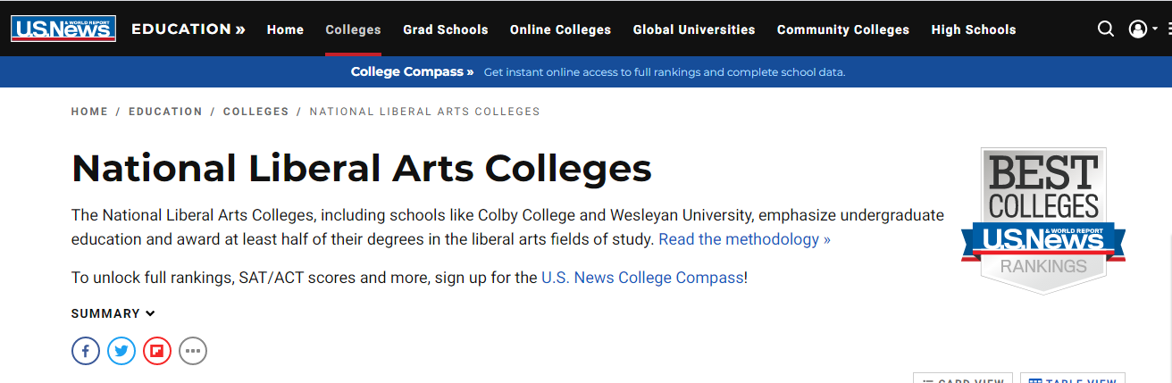Open the hamburger menu icon
Viewport: 1172px width, 383px height.
pos(1168,29)
